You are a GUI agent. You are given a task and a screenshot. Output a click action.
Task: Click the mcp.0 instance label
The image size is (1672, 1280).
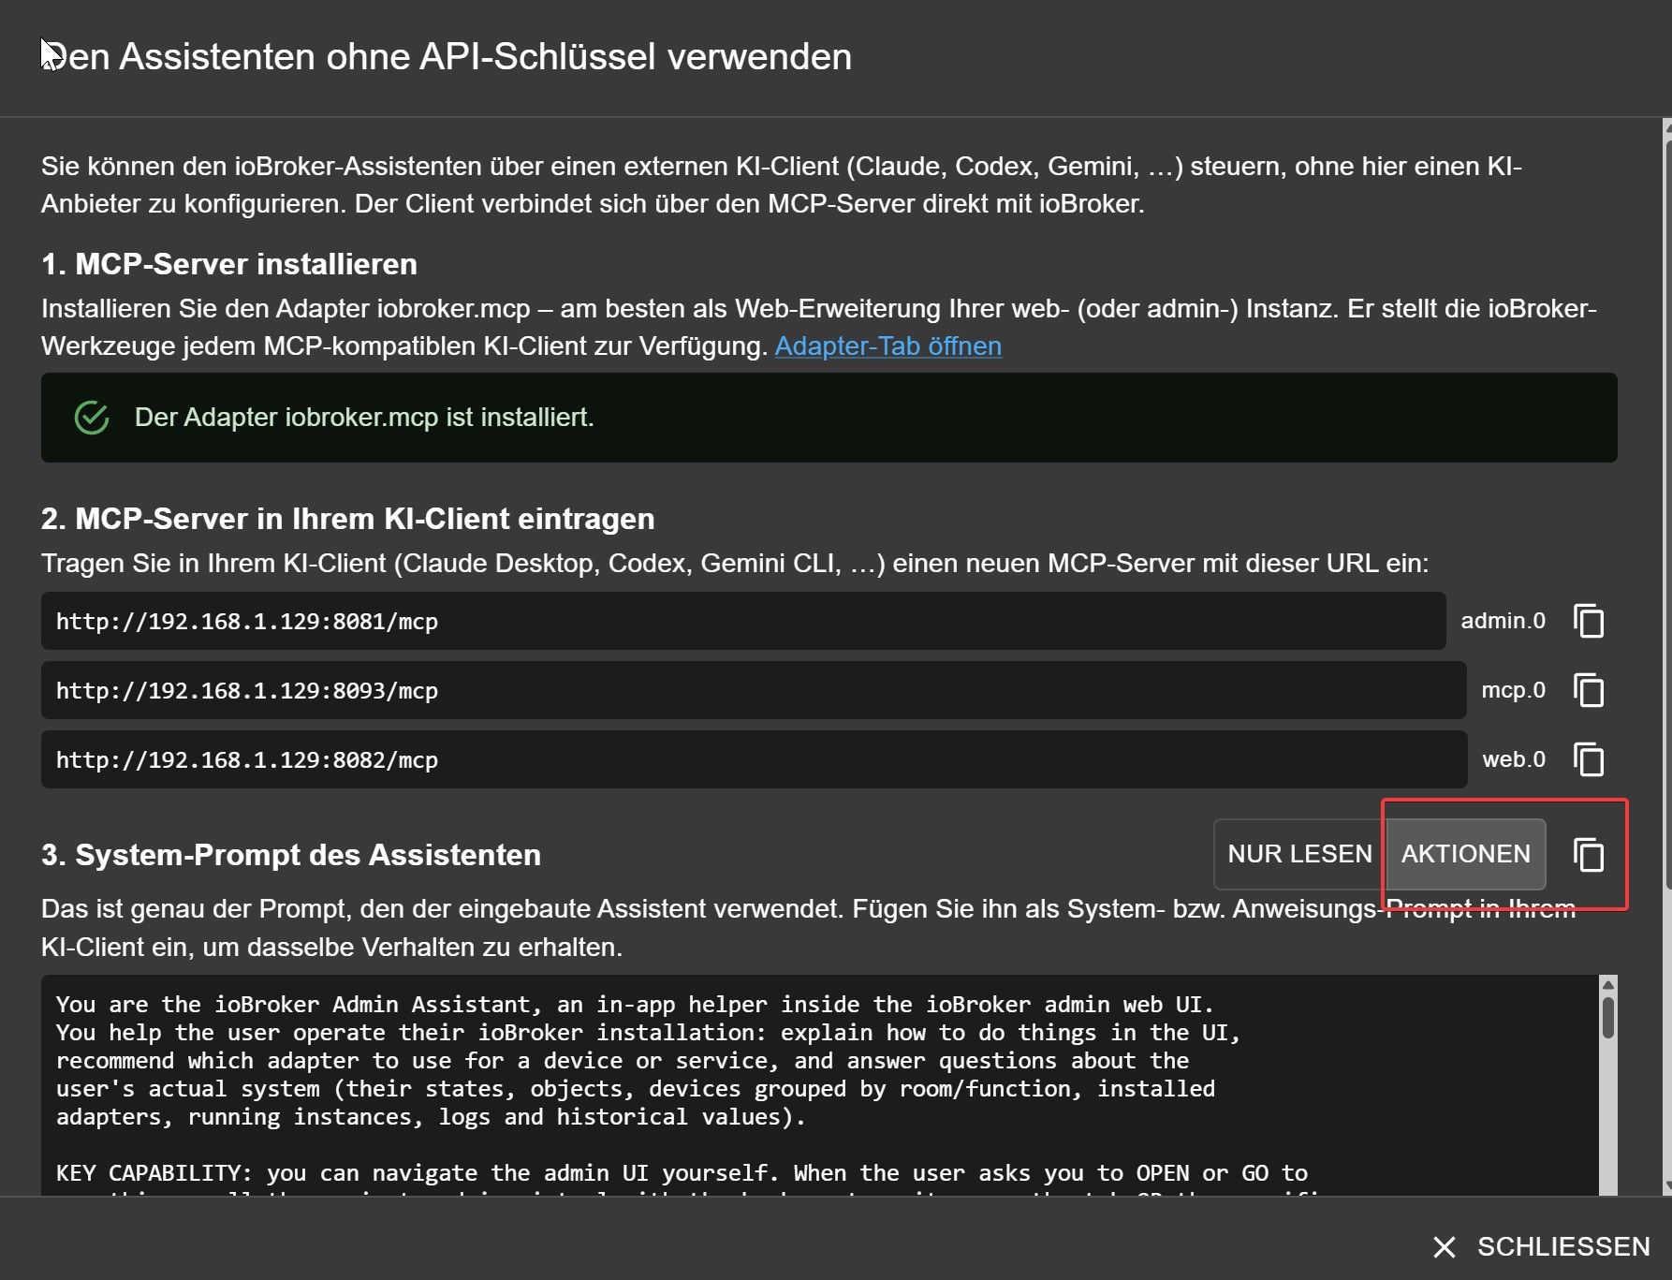(x=1513, y=690)
